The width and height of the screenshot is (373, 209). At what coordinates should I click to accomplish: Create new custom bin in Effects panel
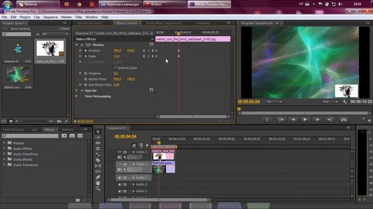[x=78, y=200]
